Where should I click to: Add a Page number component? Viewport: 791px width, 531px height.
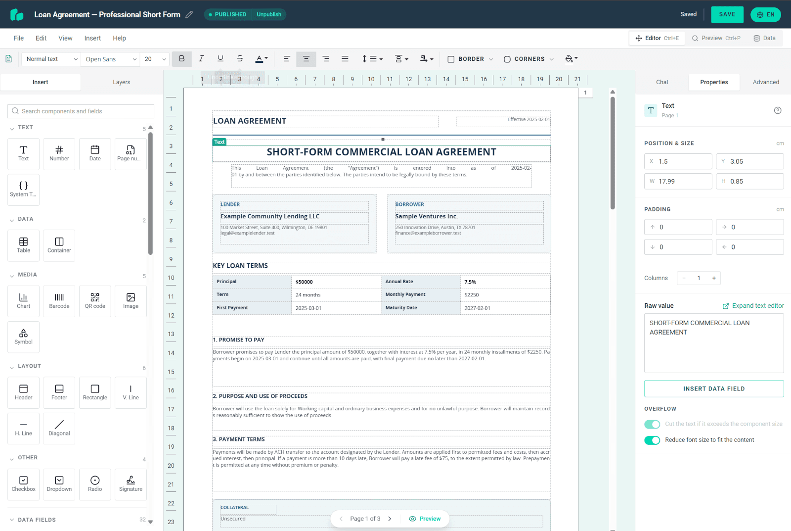131,154
